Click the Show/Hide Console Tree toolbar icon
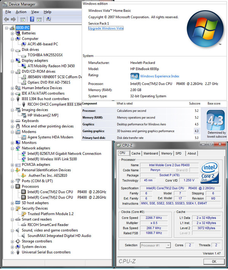 coord(23,19)
